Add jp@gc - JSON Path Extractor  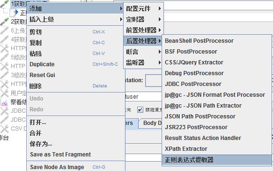coord(217,106)
